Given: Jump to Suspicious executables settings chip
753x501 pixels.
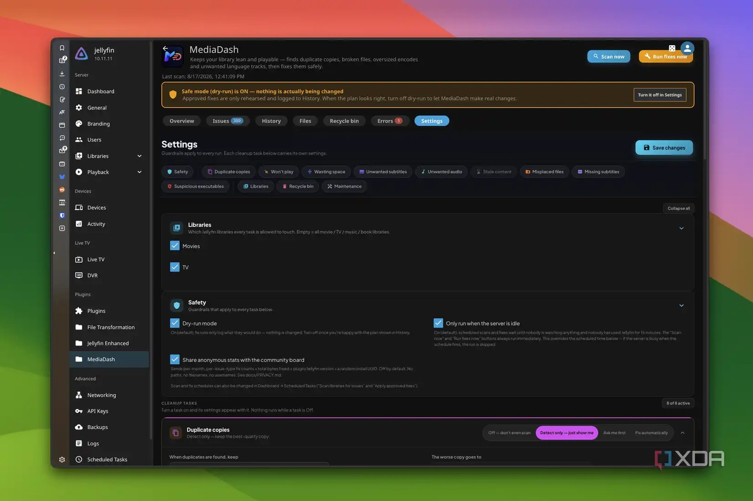Looking at the screenshot, I should click(196, 186).
